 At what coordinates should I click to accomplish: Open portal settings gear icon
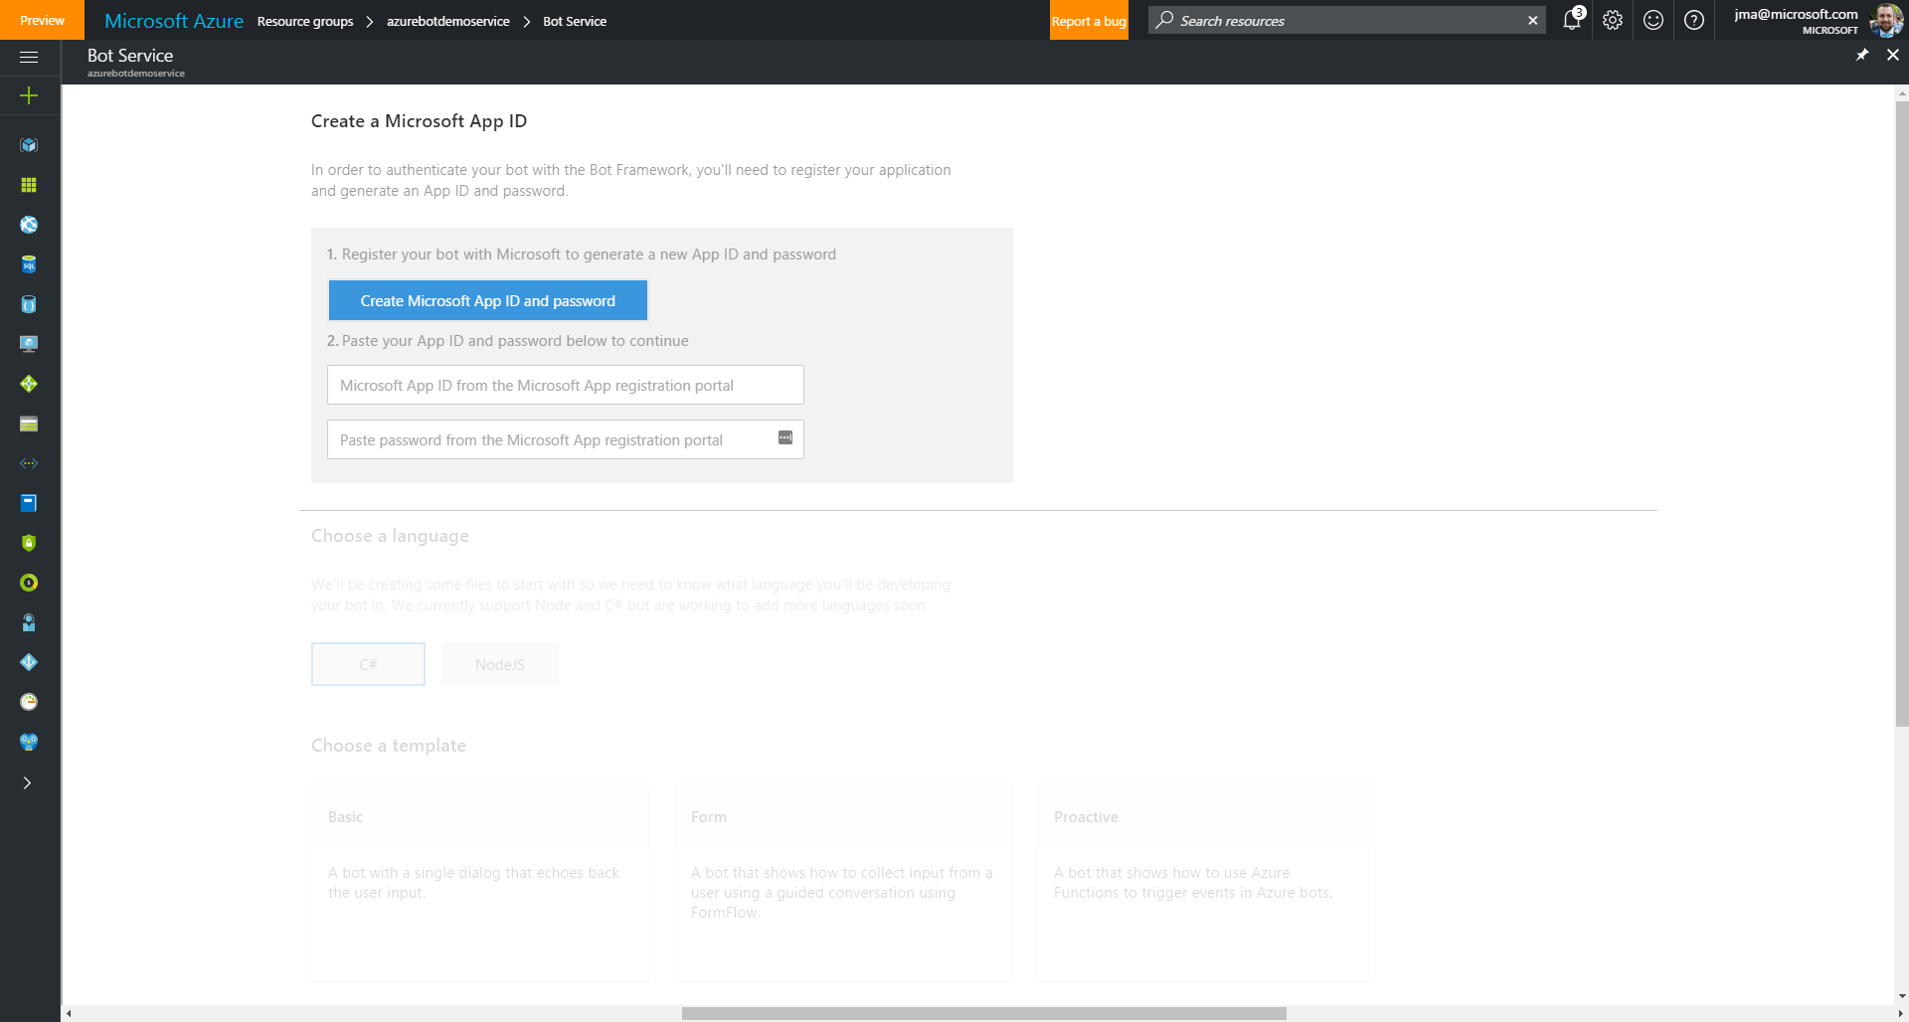click(x=1613, y=20)
